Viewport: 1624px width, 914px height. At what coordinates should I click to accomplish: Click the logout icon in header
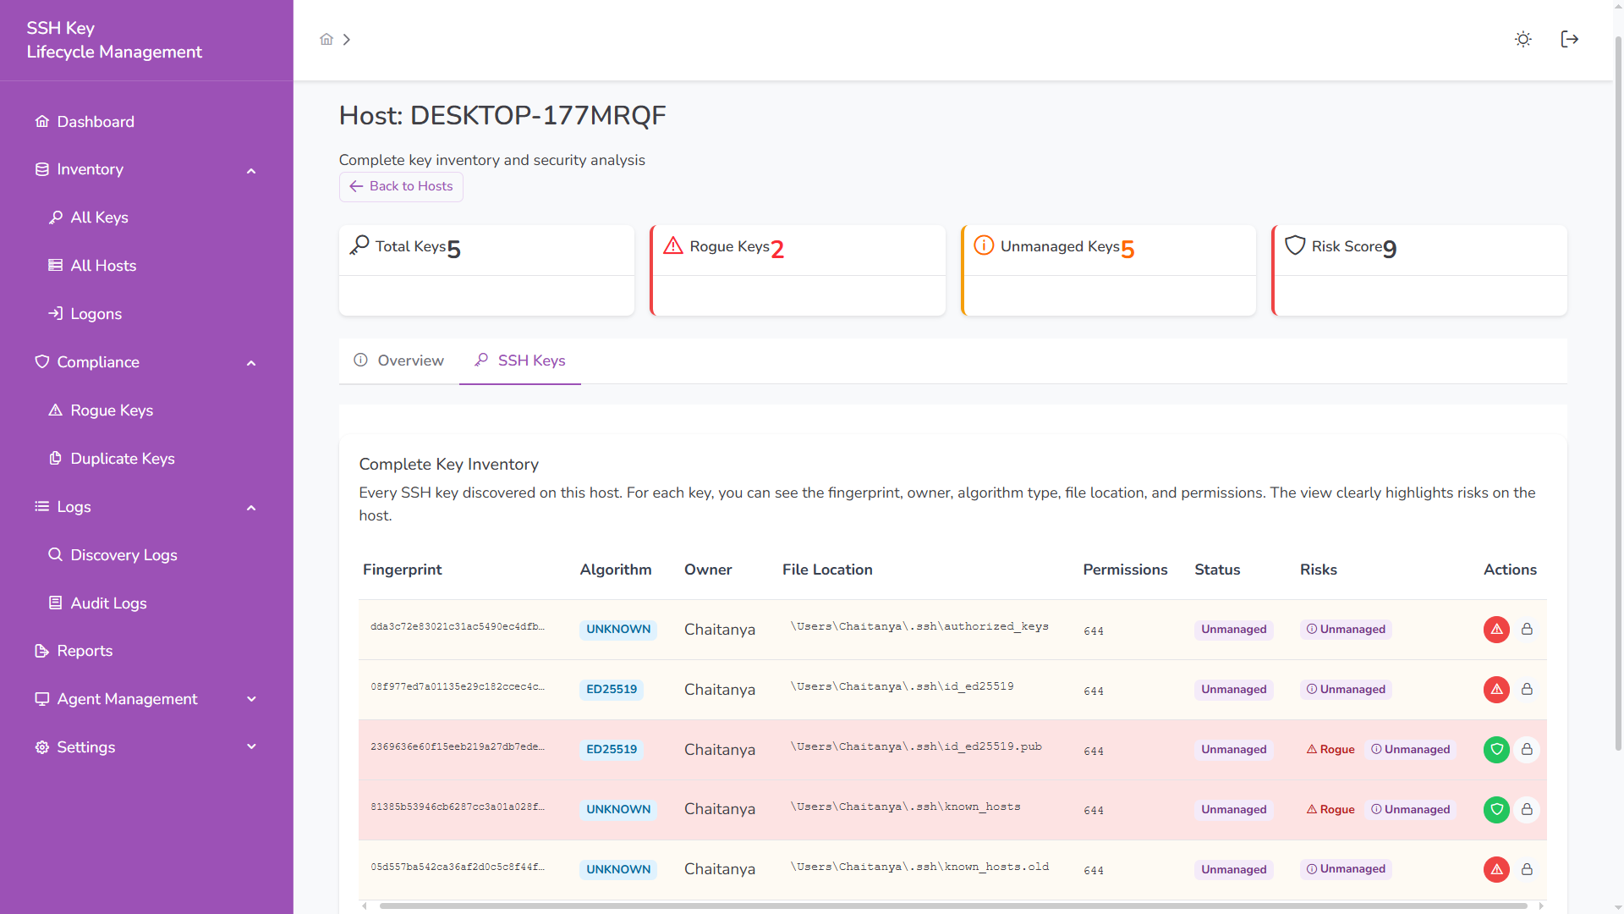[1569, 40]
